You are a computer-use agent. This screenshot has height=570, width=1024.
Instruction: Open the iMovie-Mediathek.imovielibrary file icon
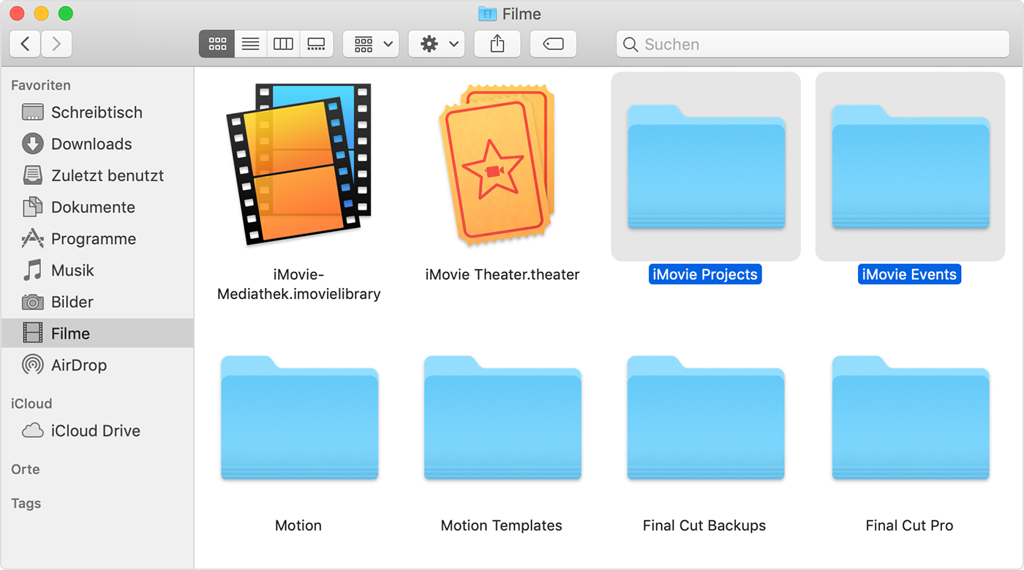(x=298, y=164)
